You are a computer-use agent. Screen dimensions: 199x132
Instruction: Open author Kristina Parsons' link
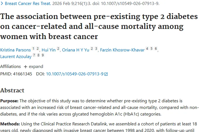pyautogui.click(x=15, y=50)
